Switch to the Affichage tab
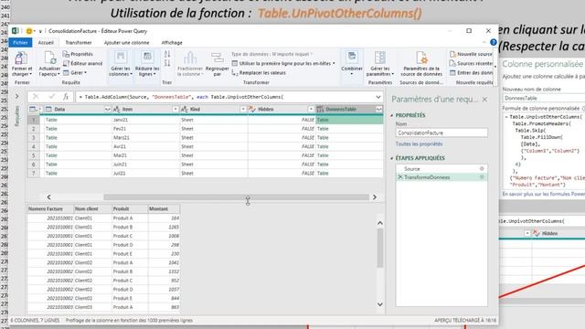 pyautogui.click(x=172, y=43)
